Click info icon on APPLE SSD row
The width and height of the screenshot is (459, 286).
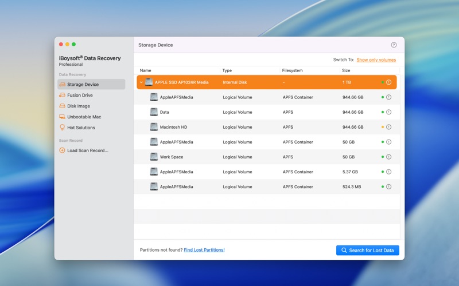388,82
